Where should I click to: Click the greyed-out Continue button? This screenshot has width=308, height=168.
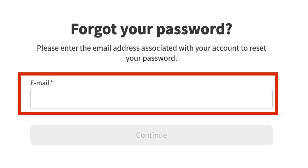151,135
